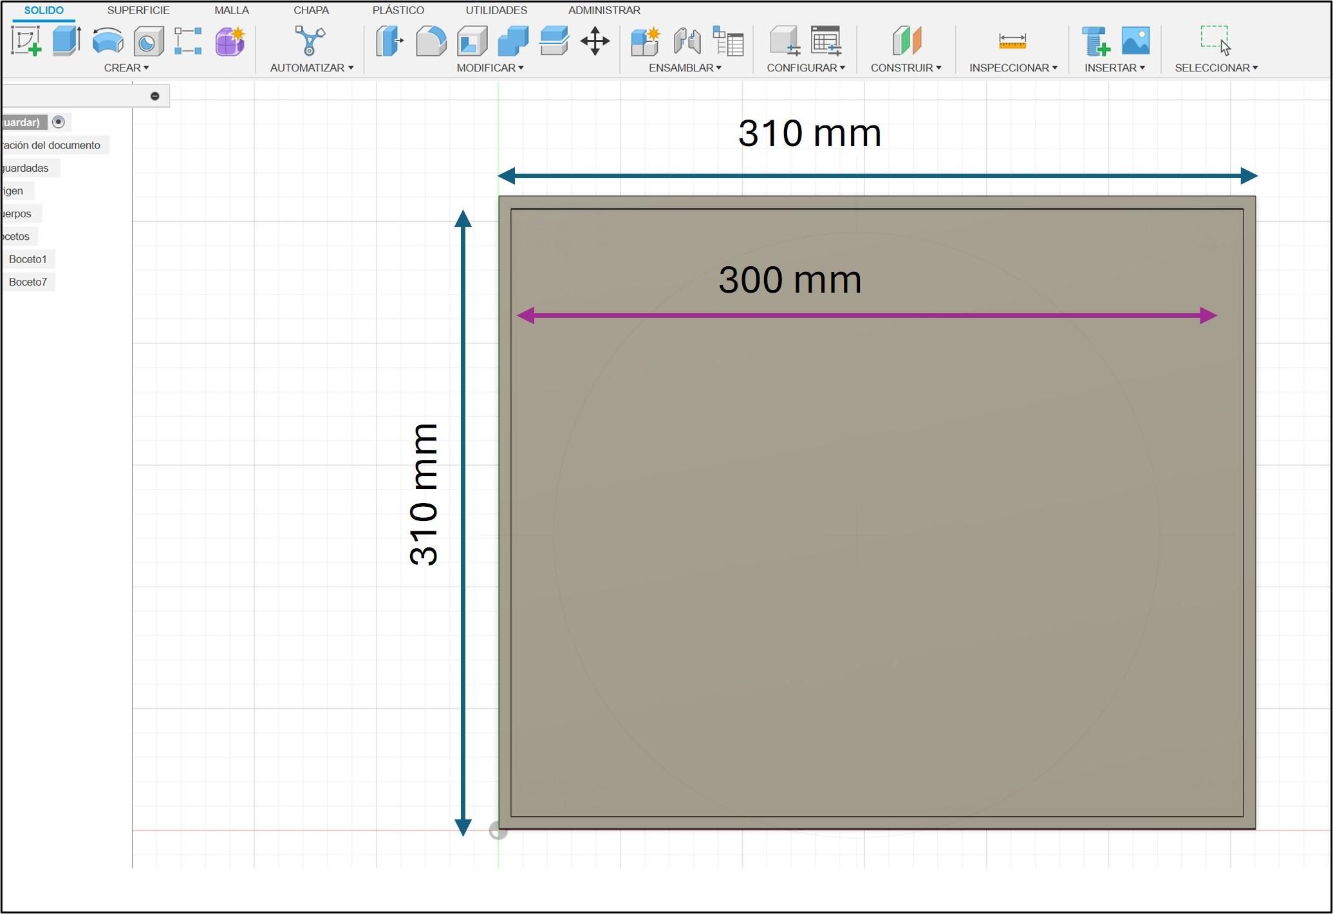The width and height of the screenshot is (1333, 914).
Task: Click the New Component icon
Action: click(x=646, y=41)
